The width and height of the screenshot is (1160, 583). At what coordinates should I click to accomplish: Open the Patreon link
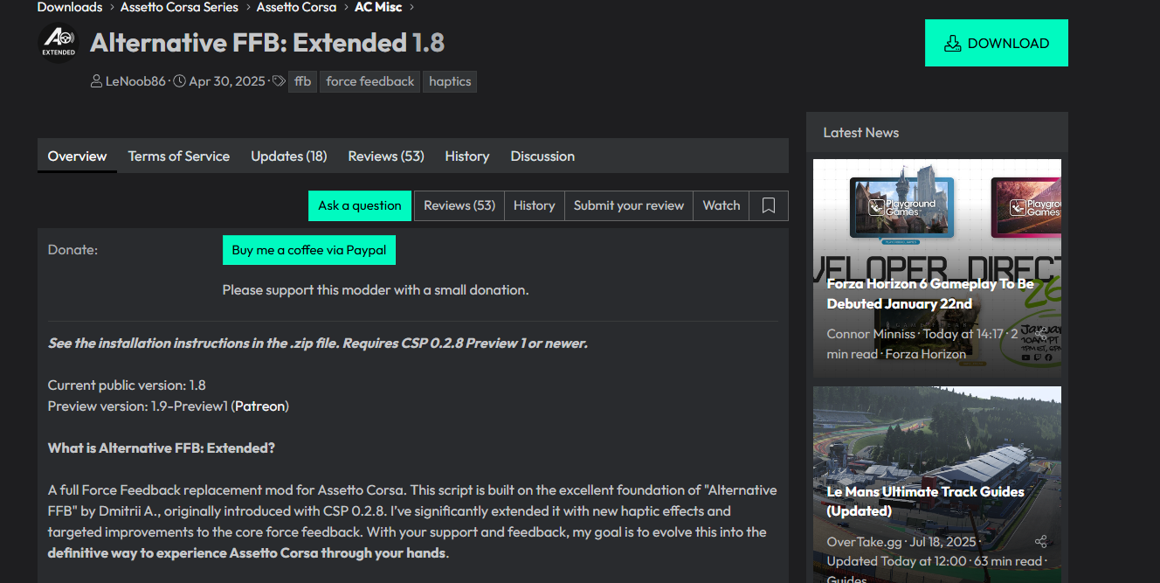261,406
